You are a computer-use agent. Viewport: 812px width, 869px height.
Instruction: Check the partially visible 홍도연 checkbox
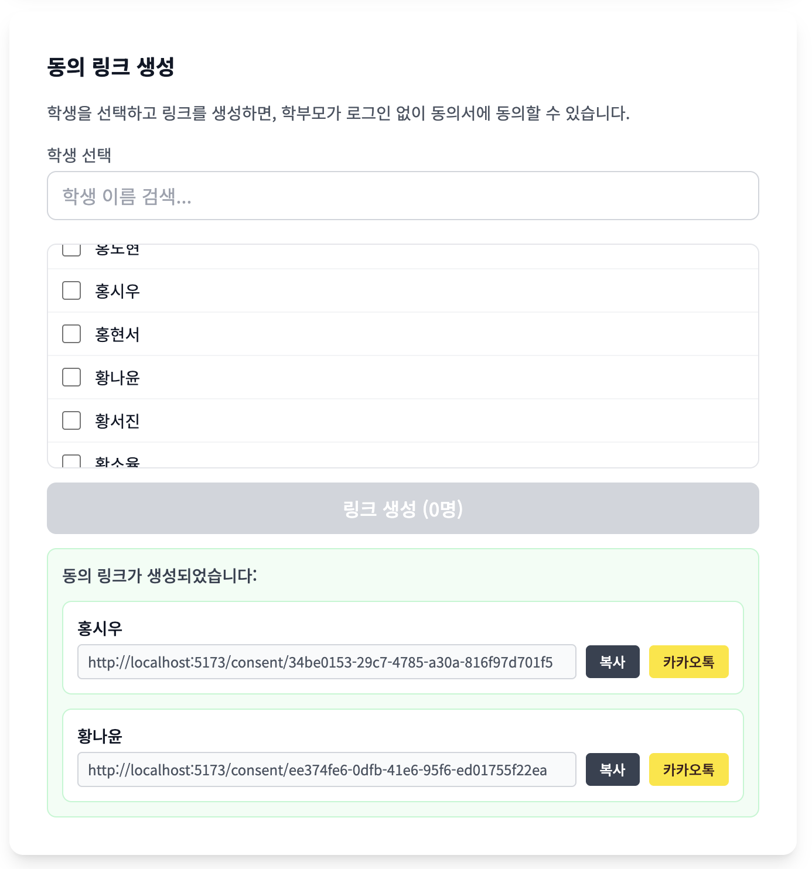[71, 249]
